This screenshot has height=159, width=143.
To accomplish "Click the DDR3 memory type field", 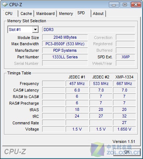I will tap(89, 30).
